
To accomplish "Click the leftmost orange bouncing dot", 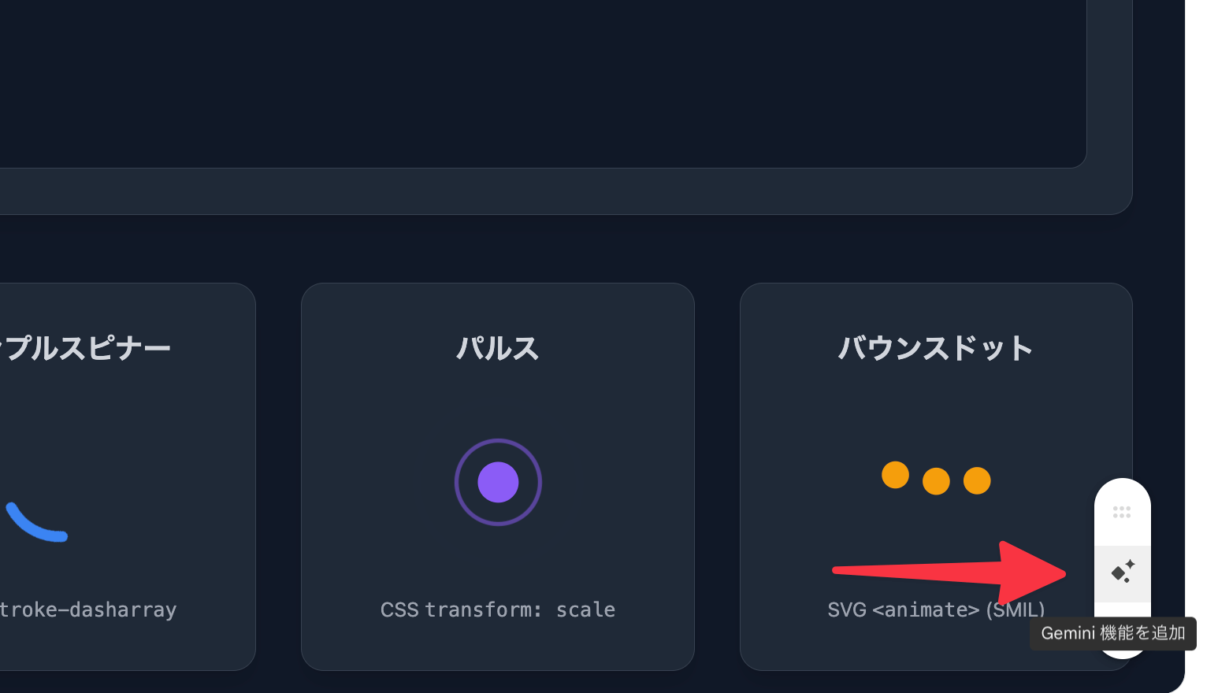I will pyautogui.click(x=895, y=475).
